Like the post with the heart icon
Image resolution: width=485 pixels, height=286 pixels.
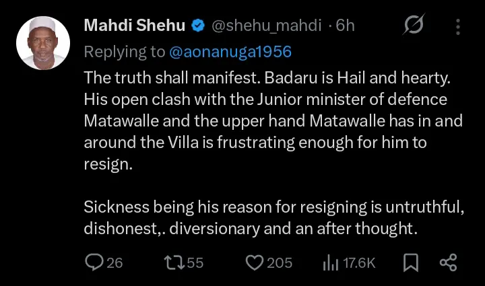click(x=254, y=262)
